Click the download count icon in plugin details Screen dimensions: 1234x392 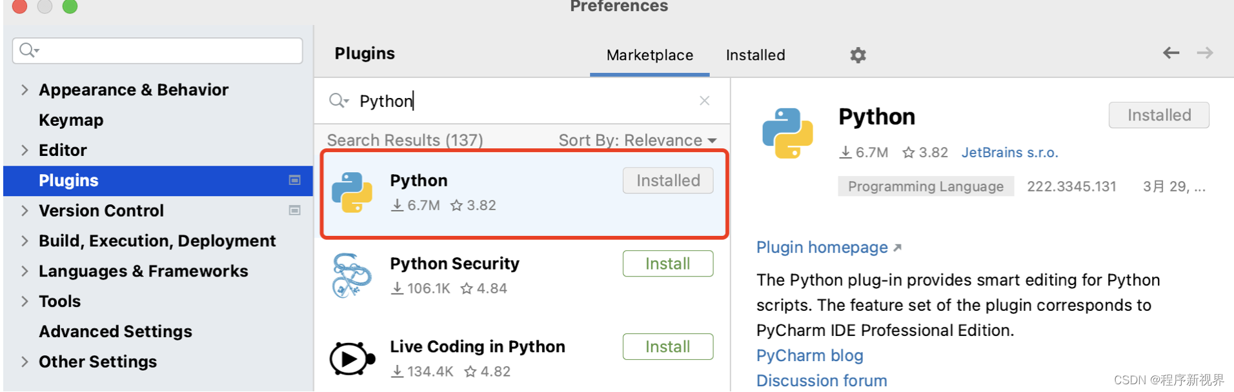tap(845, 152)
